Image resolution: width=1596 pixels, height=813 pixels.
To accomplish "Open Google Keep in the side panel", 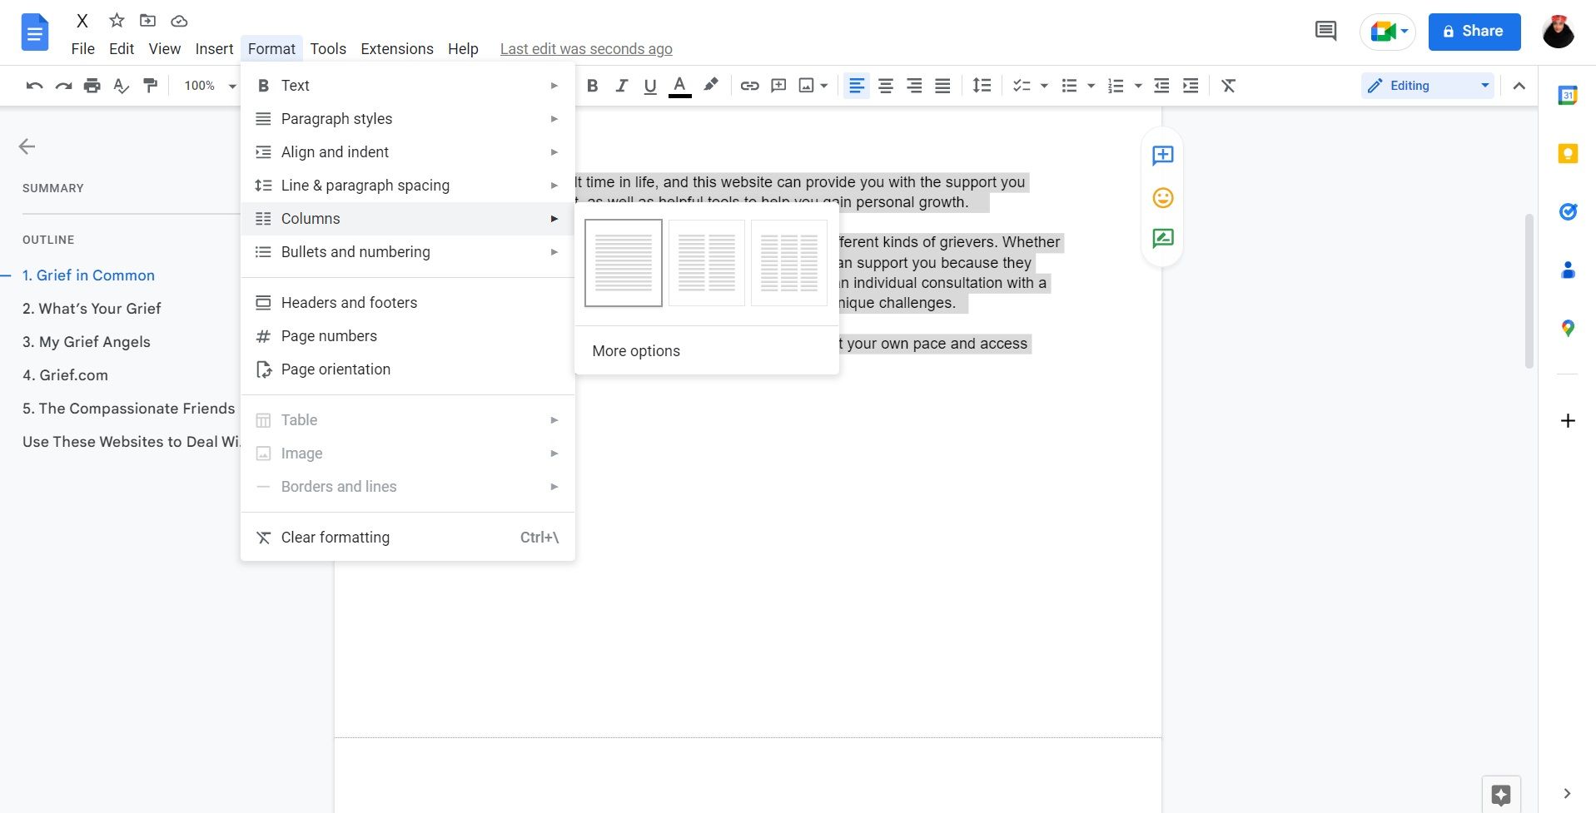I will (x=1569, y=153).
